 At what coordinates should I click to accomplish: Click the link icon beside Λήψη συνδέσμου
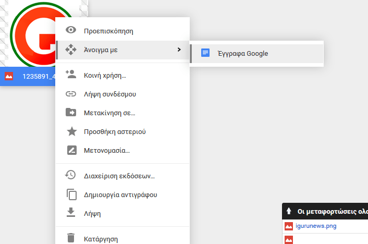[71, 94]
